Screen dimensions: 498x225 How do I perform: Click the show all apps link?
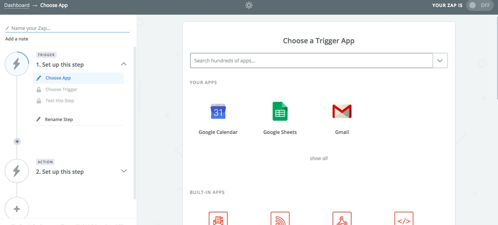(x=319, y=158)
